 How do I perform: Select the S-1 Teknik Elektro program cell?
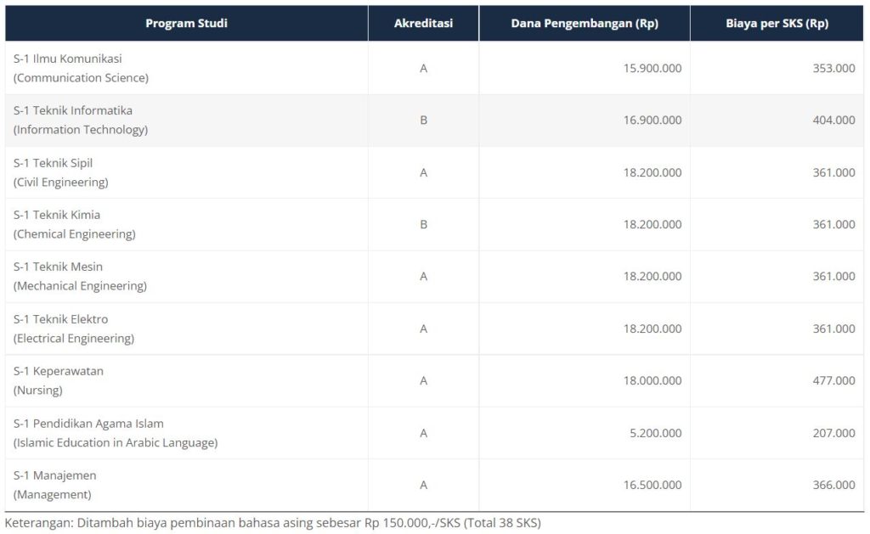tap(74, 329)
